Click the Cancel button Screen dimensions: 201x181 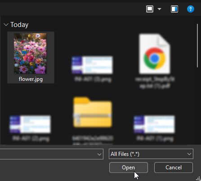174,168
